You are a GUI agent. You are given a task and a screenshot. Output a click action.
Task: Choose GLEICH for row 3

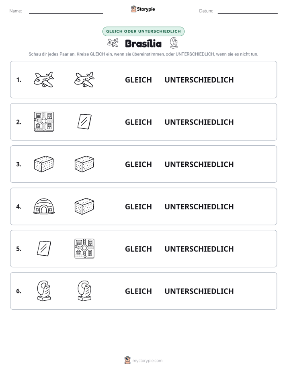tap(138, 164)
